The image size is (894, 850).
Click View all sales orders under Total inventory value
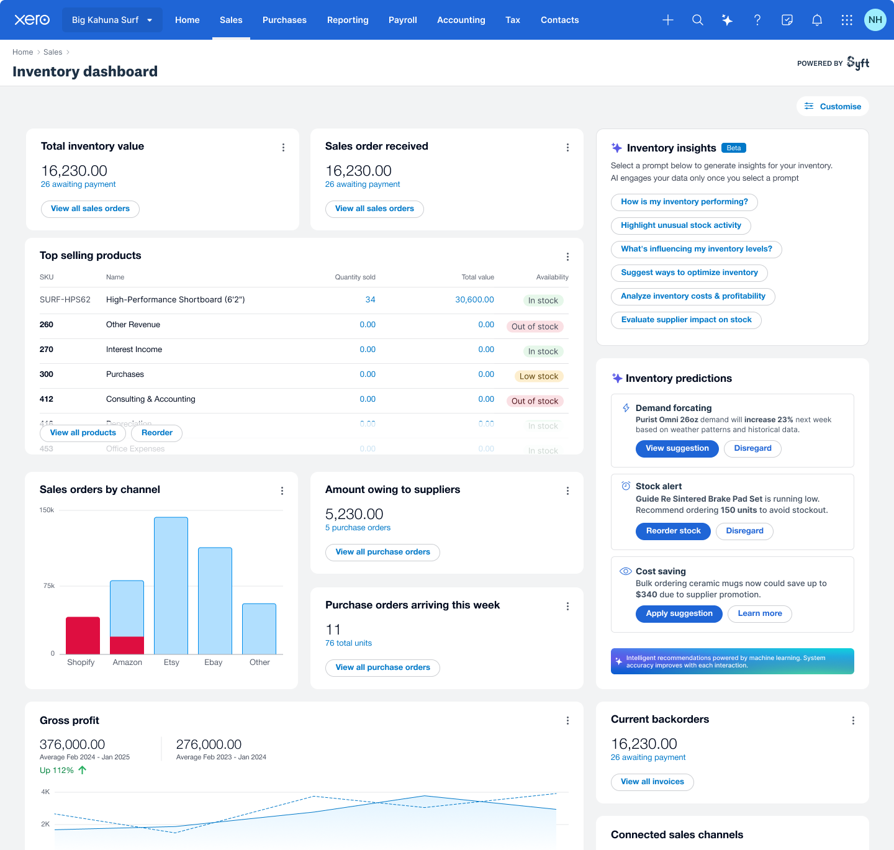(90, 209)
